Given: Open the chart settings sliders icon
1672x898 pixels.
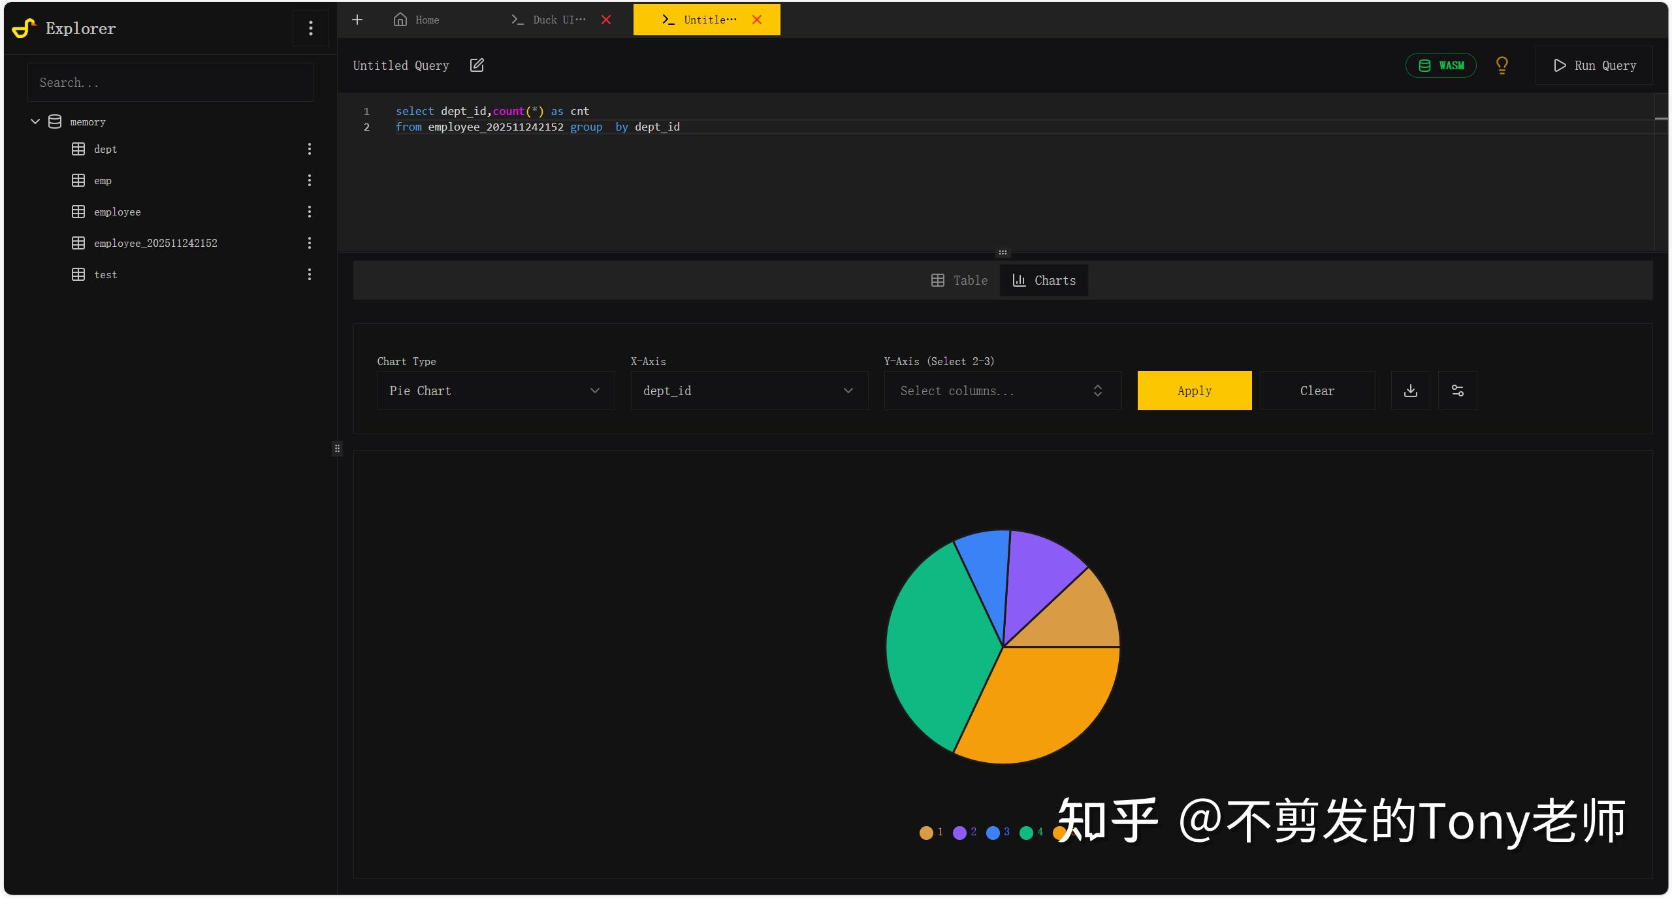Looking at the screenshot, I should [1457, 390].
